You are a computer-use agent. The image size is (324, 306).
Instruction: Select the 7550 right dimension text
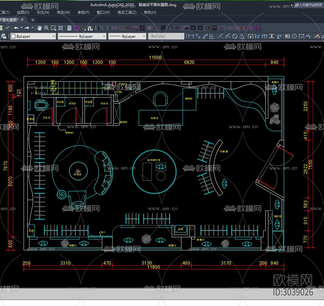click(311, 165)
